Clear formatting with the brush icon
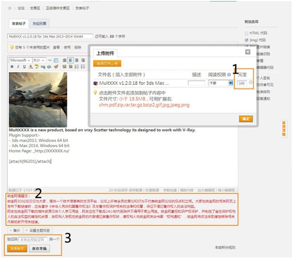The height and width of the screenshot is (259, 293). [x=56, y=66]
